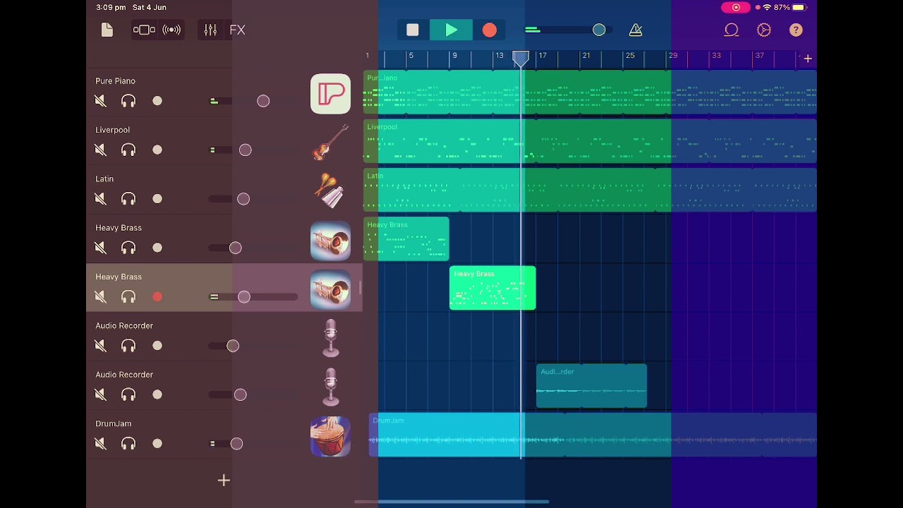Solo the second Audio Recorder track
Screen dimensions: 903x508
[128, 394]
